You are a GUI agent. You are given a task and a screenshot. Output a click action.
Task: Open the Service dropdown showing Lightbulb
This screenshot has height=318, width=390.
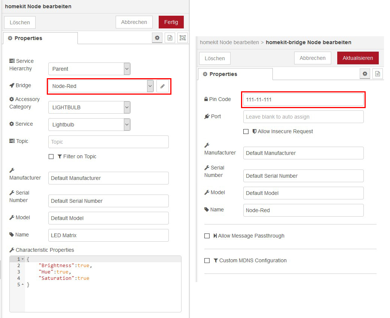[89, 125]
